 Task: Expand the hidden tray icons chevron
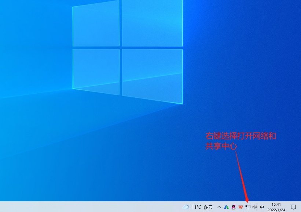click(219, 207)
